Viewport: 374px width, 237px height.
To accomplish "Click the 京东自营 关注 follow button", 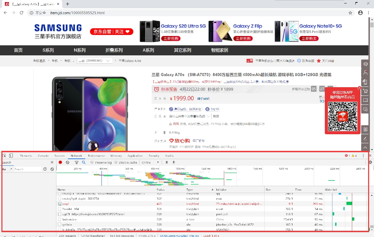I will tap(112, 31).
